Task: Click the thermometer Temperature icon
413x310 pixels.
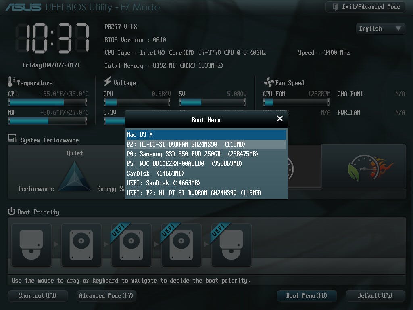Action: click(11, 82)
